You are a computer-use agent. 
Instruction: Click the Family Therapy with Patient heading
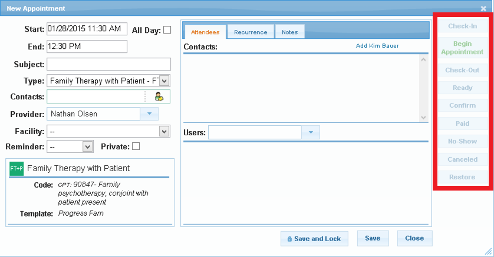point(78,168)
